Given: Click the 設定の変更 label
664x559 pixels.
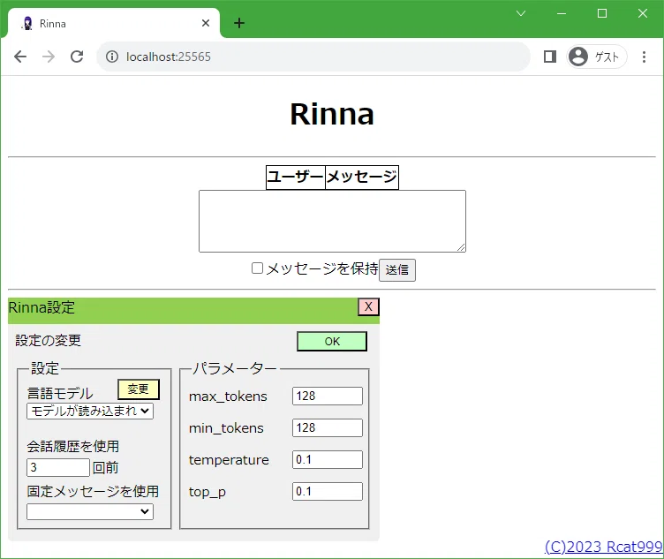Looking at the screenshot, I should pos(48,341).
